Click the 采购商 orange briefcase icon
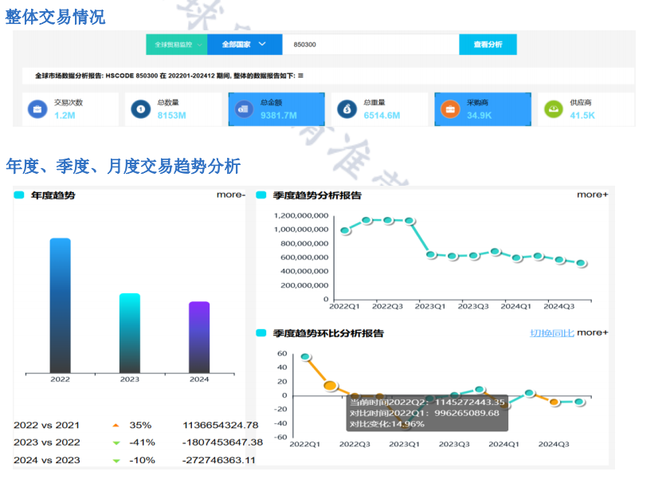The width and height of the screenshot is (670, 499). tap(449, 109)
